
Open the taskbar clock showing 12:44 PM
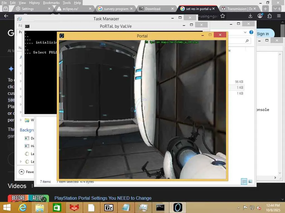pyautogui.click(x=273, y=208)
